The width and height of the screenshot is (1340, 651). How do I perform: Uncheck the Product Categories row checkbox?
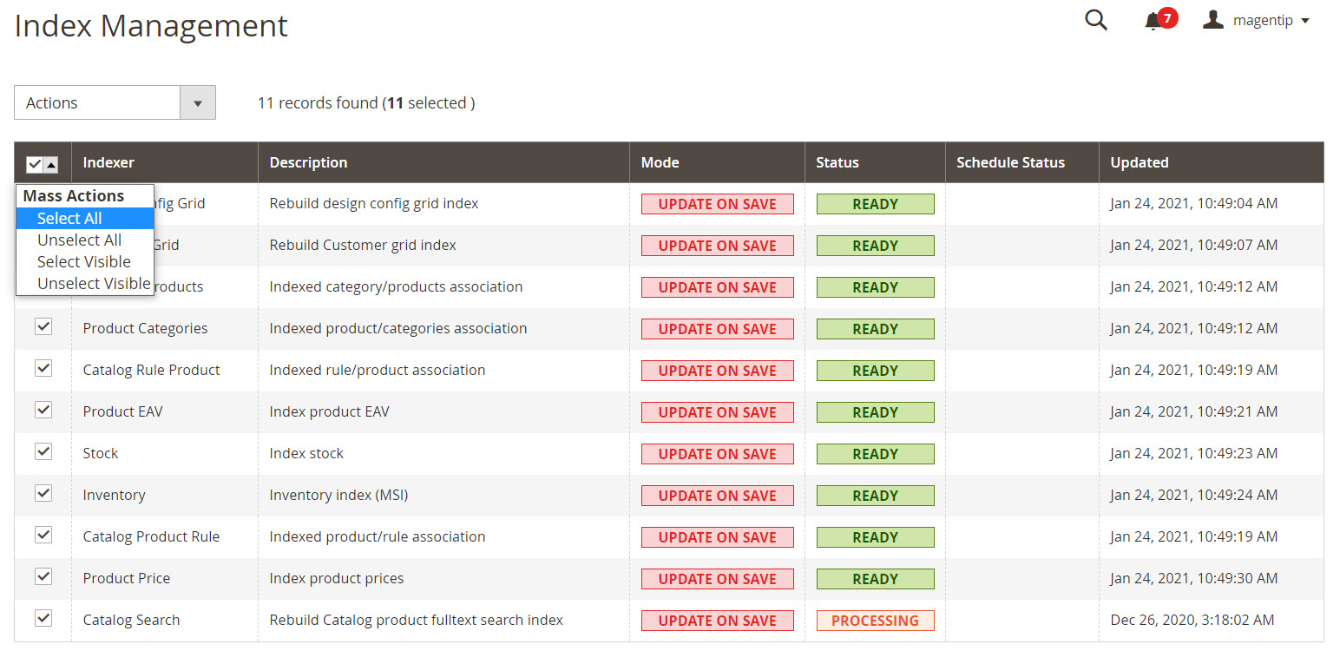tap(43, 326)
